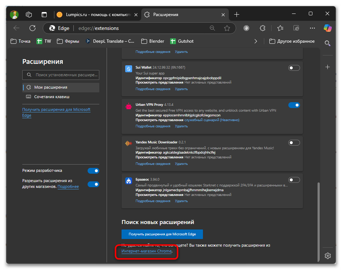This screenshot has width=342, height=270.
Task: Click Удалить for Браавос
Action: [x=181, y=201]
